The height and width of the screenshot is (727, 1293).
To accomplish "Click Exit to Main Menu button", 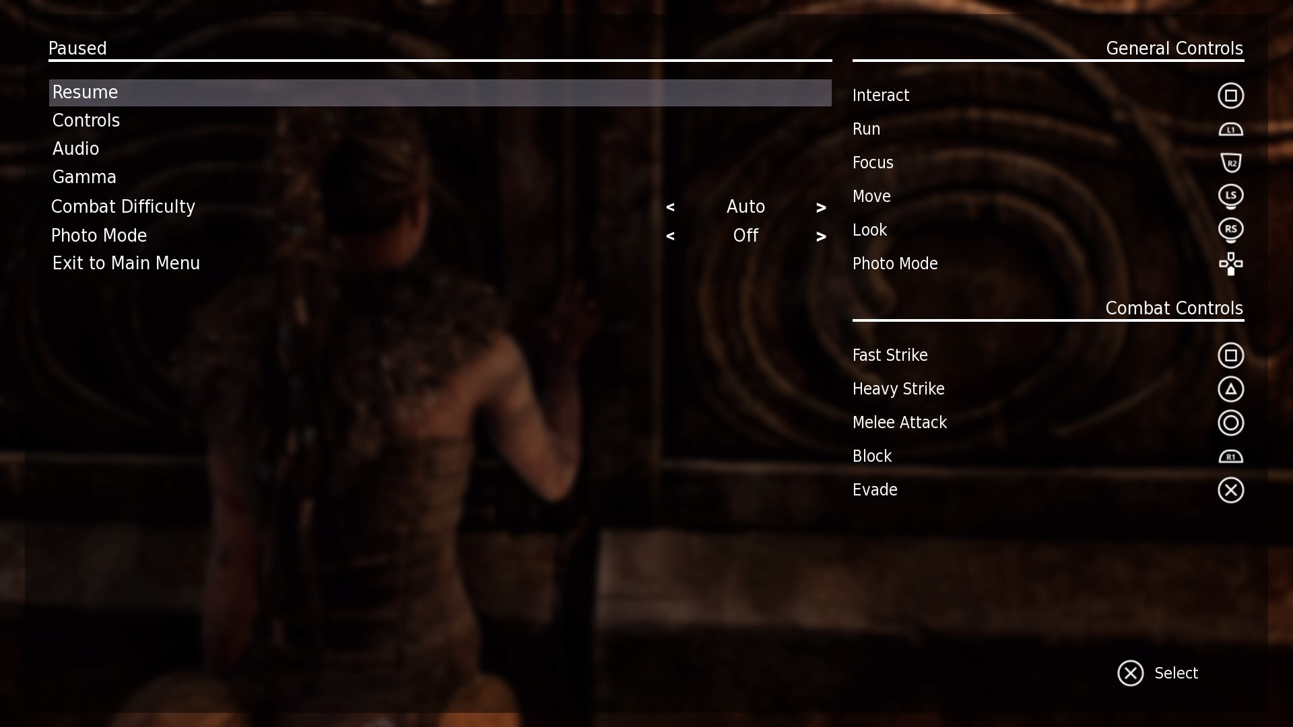I will click(x=126, y=263).
